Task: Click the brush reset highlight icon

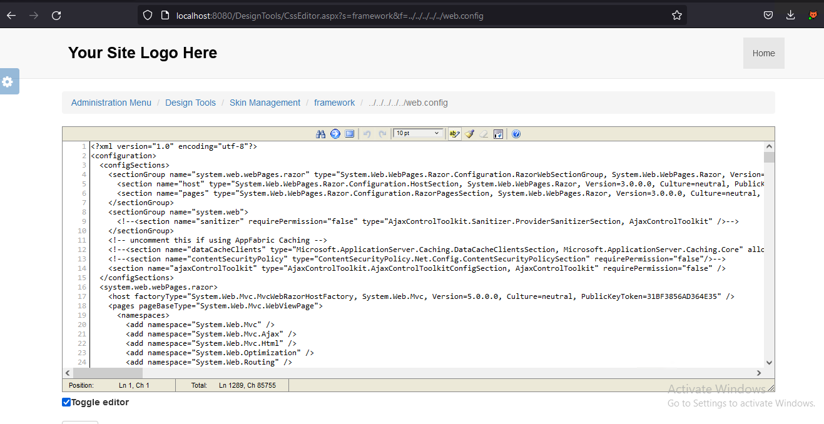Action: (x=469, y=134)
